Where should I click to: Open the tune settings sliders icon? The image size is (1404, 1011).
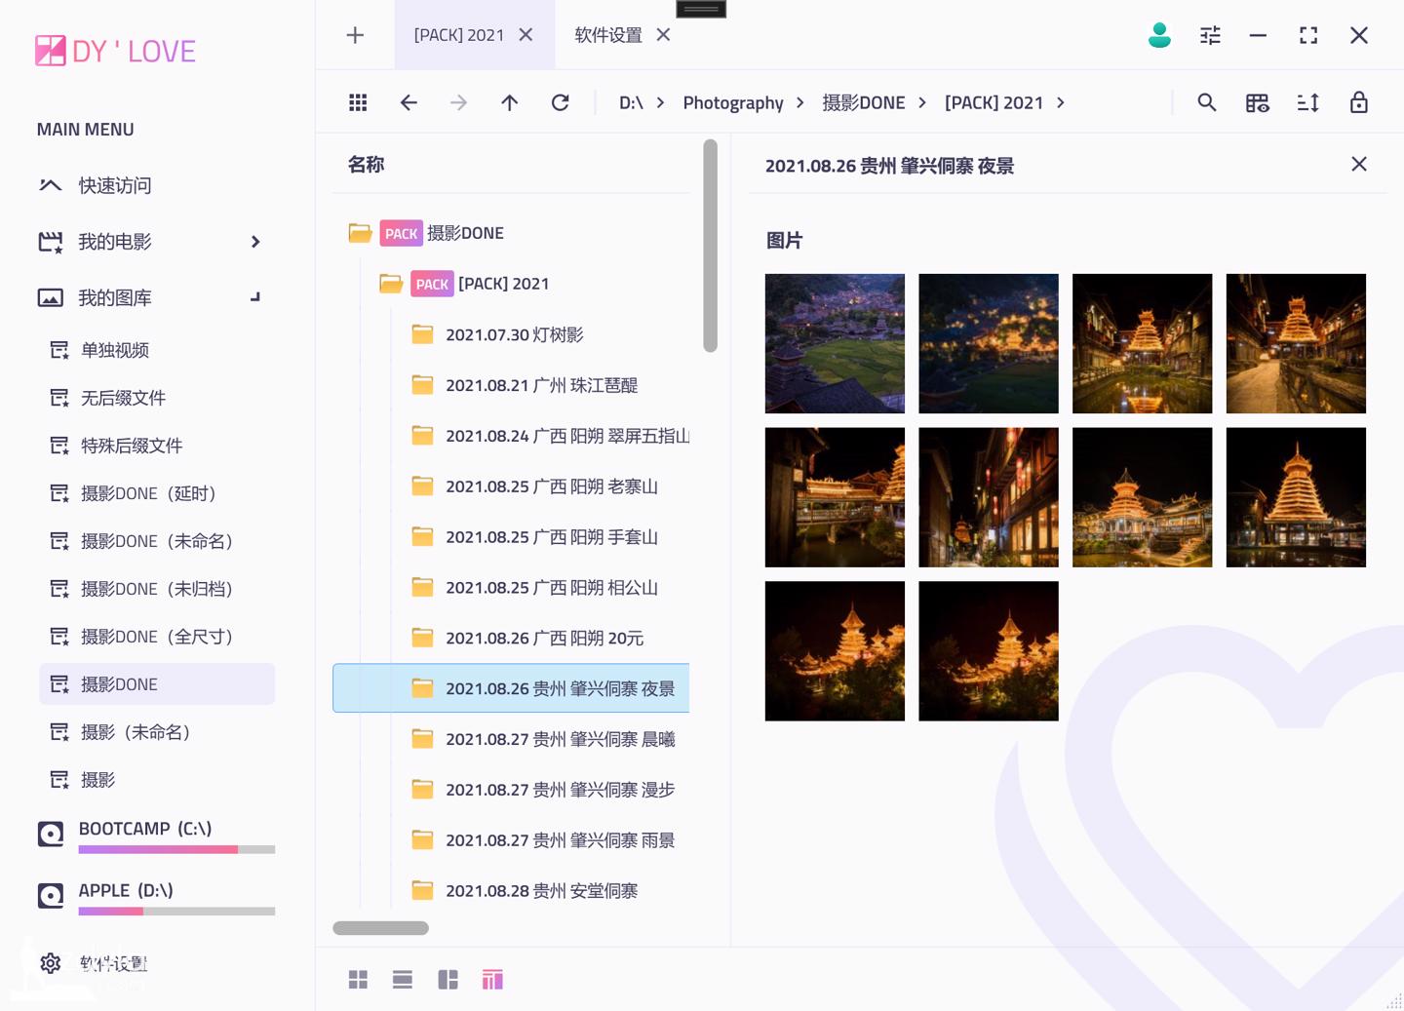coord(1210,35)
